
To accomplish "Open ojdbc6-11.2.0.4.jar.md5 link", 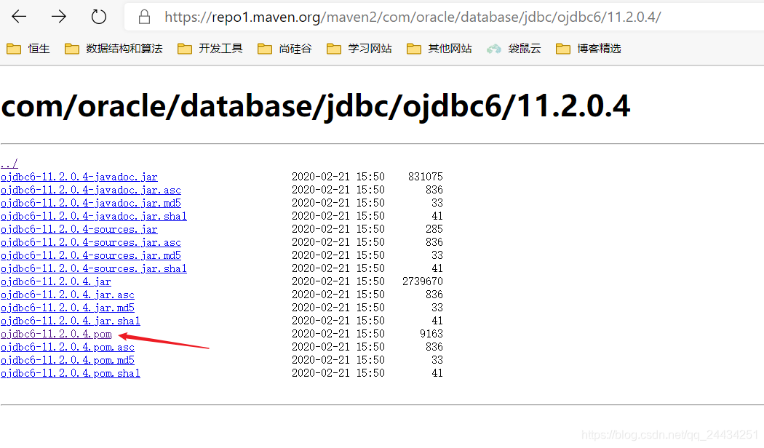I will pos(67,308).
